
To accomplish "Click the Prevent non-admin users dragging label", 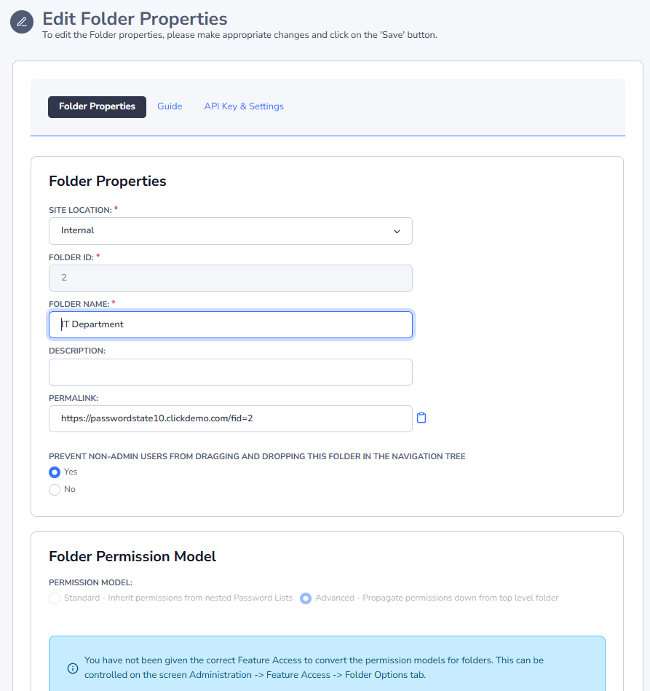I will pyautogui.click(x=257, y=456).
